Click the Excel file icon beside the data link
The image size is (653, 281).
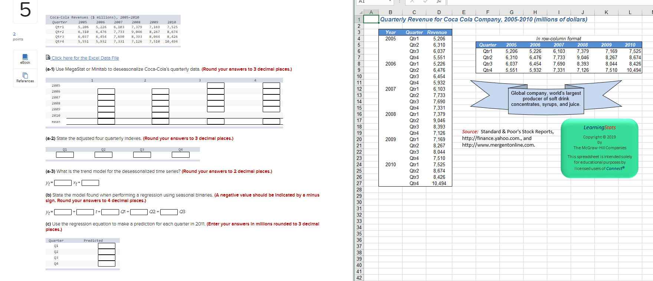click(x=48, y=57)
